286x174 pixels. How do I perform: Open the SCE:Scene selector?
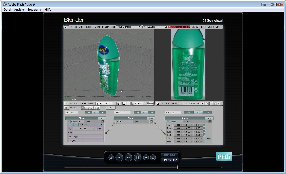click(144, 27)
